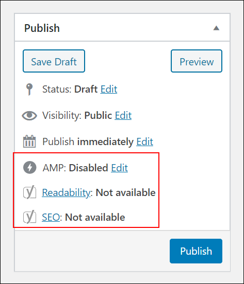Image resolution: width=244 pixels, height=284 pixels.
Task: Collapse the Publish panel using triangle arrow
Action: pyautogui.click(x=216, y=28)
